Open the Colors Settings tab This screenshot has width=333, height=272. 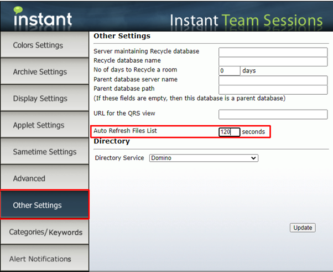coord(44,45)
